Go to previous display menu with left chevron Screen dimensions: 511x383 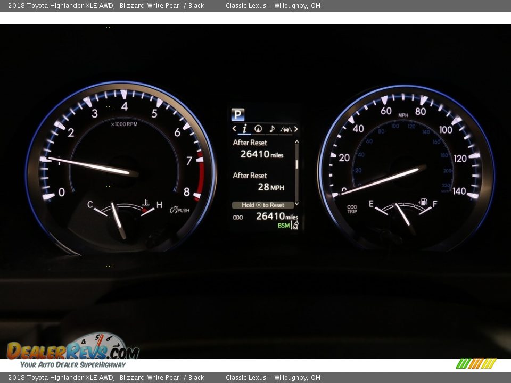click(x=234, y=129)
